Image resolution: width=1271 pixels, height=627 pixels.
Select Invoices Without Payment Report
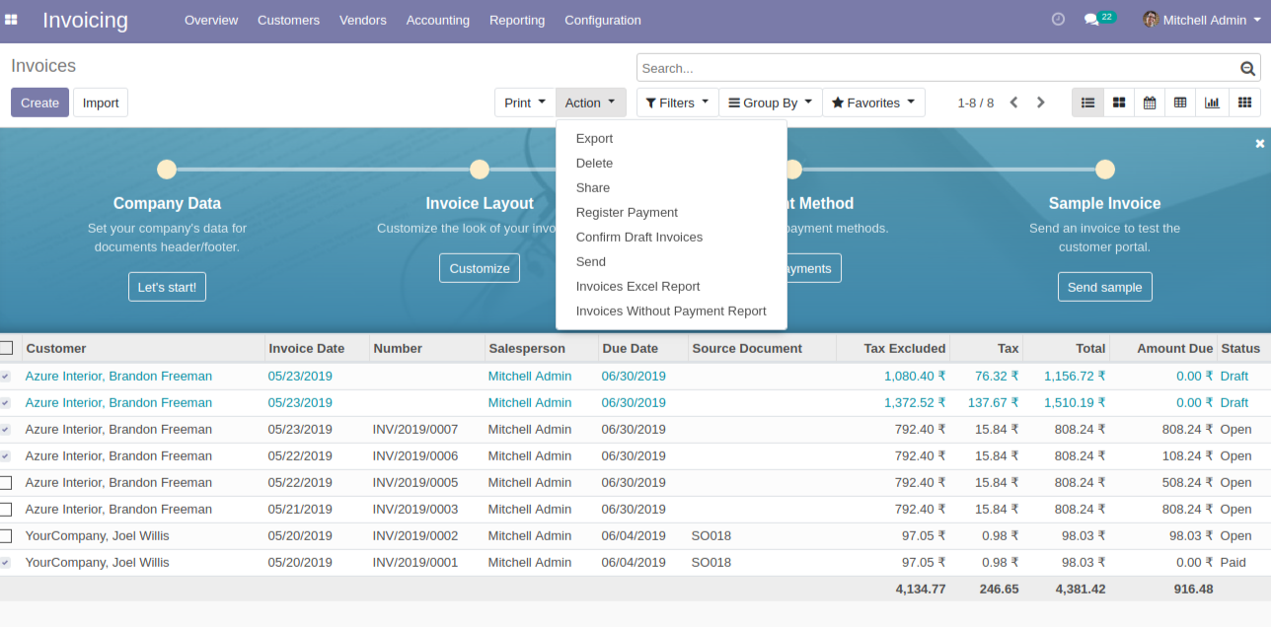click(671, 312)
